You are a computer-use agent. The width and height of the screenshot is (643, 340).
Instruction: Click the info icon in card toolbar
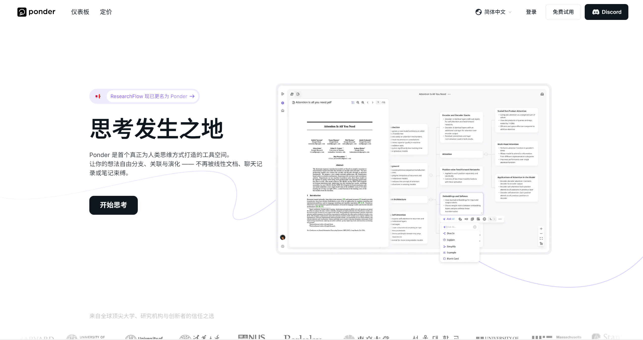coord(484,219)
